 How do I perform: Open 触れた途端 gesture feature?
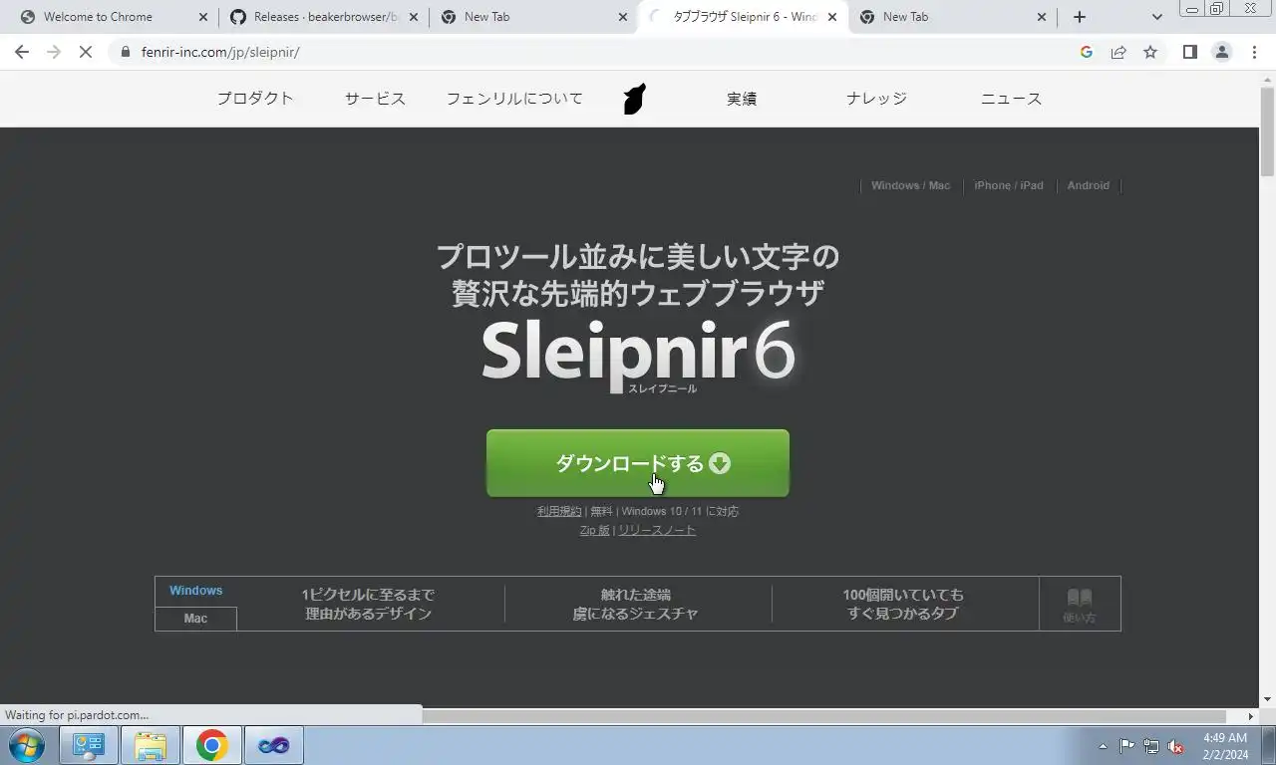coord(636,604)
